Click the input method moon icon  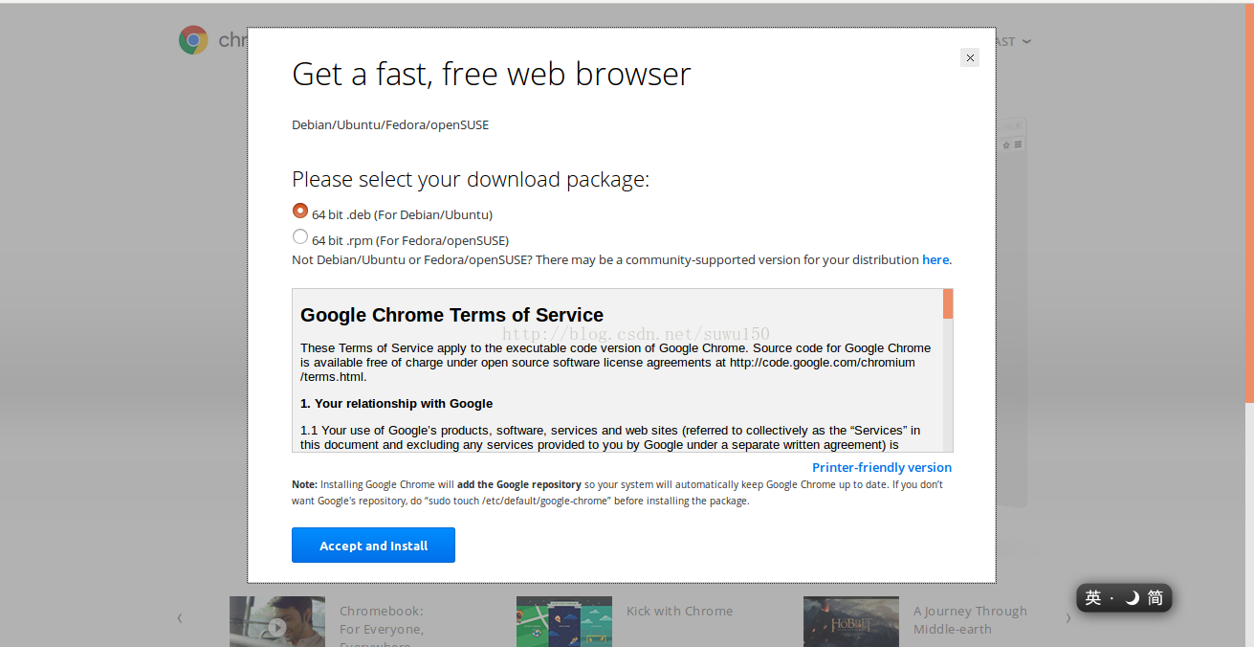[x=1132, y=598]
